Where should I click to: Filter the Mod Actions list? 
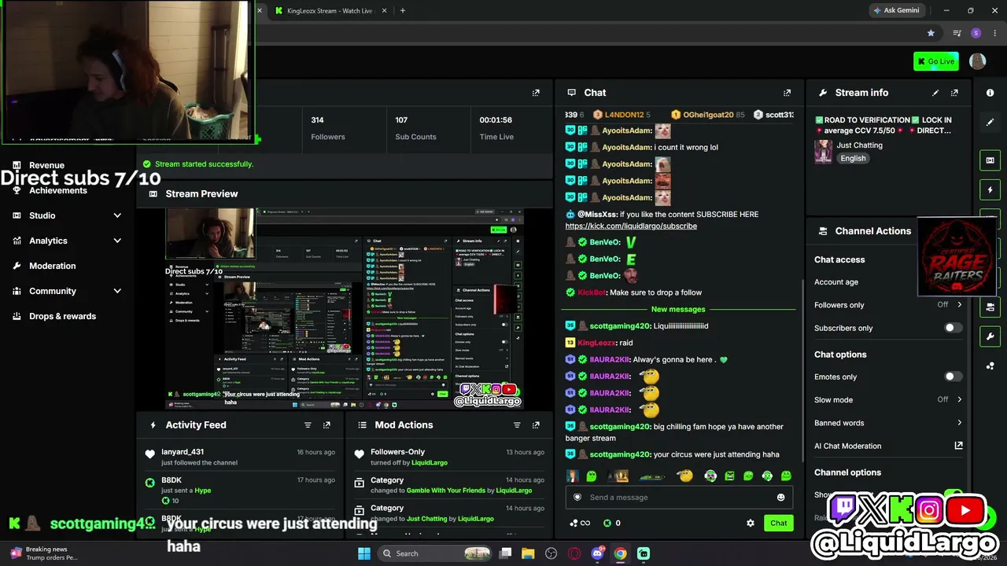[x=517, y=425]
